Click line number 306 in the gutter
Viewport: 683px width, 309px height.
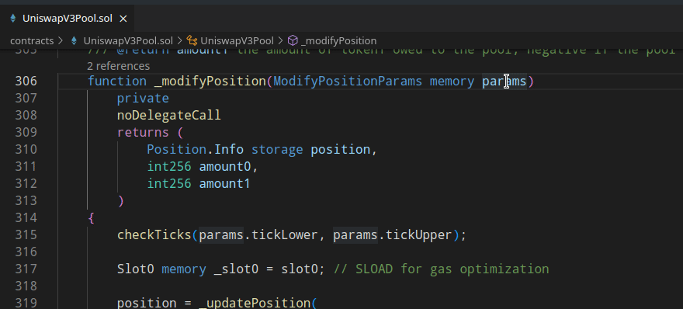[26, 82]
